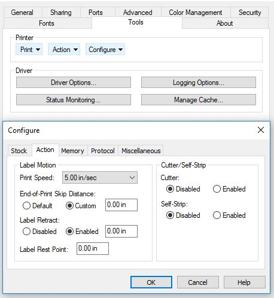Viewport: 274px width, 298px height.
Task: Confirm with the OK button
Action: (151, 282)
